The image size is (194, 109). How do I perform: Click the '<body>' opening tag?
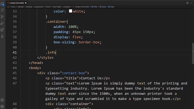[35, 68]
